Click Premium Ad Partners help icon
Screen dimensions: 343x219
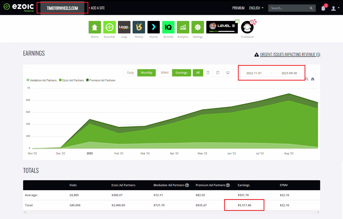click(x=228, y=185)
